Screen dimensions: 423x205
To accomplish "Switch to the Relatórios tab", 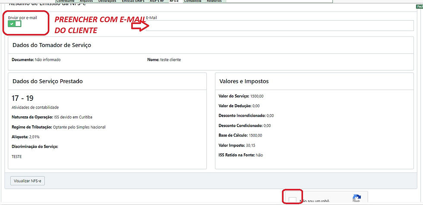I will pos(214,1).
